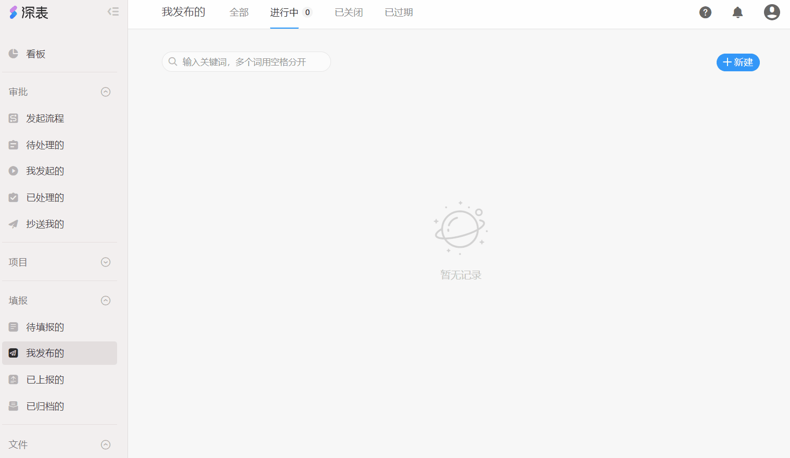This screenshot has width=790, height=458.
Task: Switch to the 已过期 tab
Action: coord(399,12)
